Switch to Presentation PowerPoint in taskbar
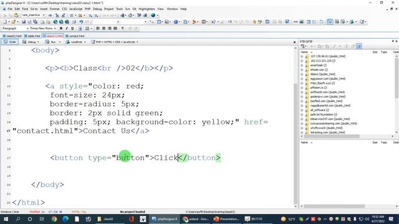The height and width of the screenshot is (224, 399). point(226,219)
